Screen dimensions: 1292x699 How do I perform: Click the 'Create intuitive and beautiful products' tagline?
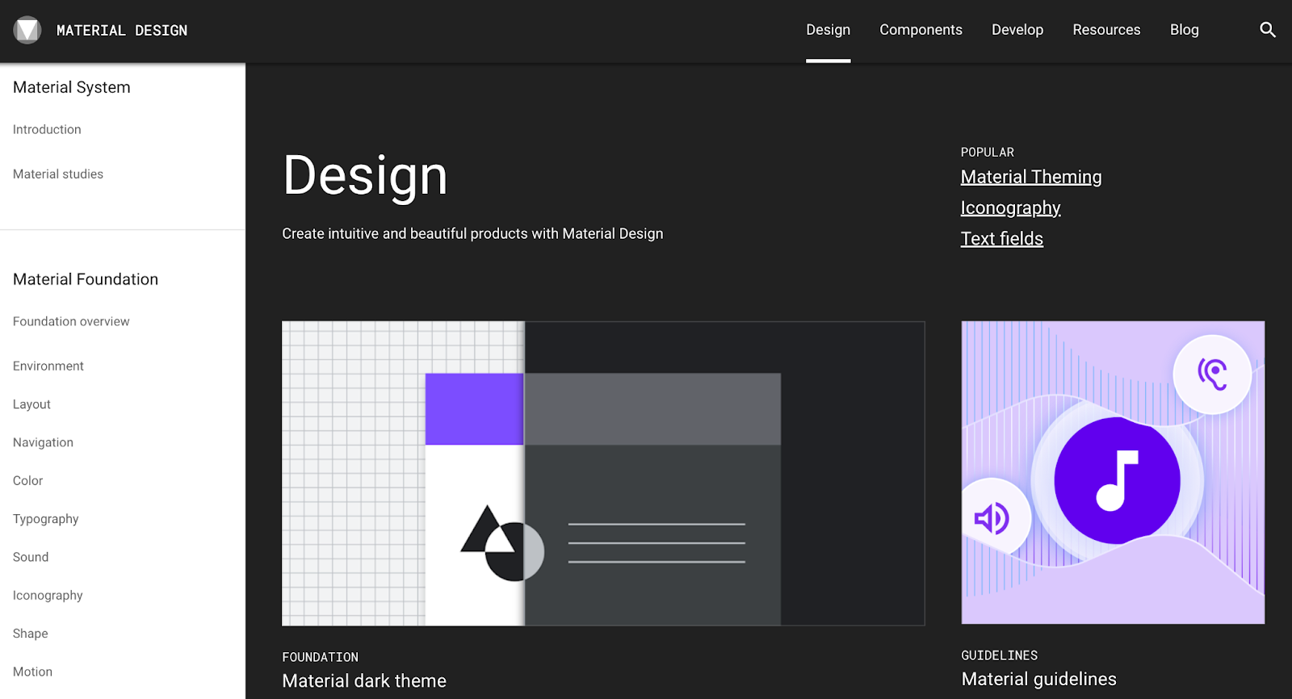(472, 233)
